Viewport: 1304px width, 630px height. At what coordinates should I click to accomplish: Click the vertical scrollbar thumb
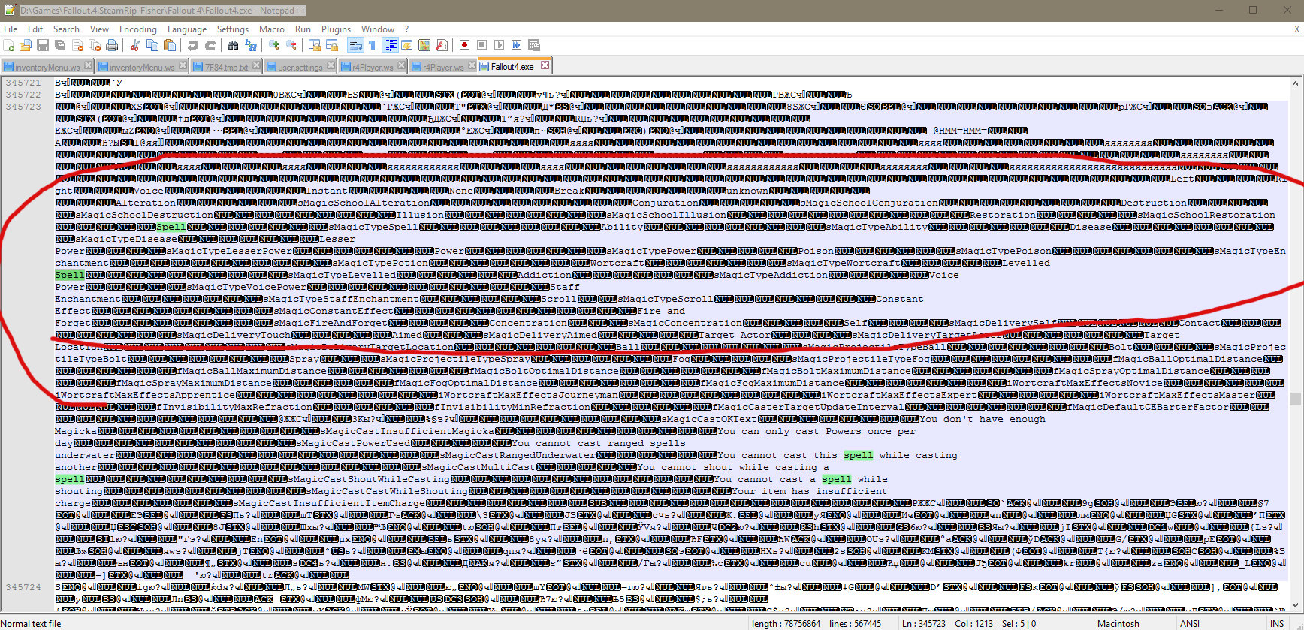pyautogui.click(x=1295, y=399)
